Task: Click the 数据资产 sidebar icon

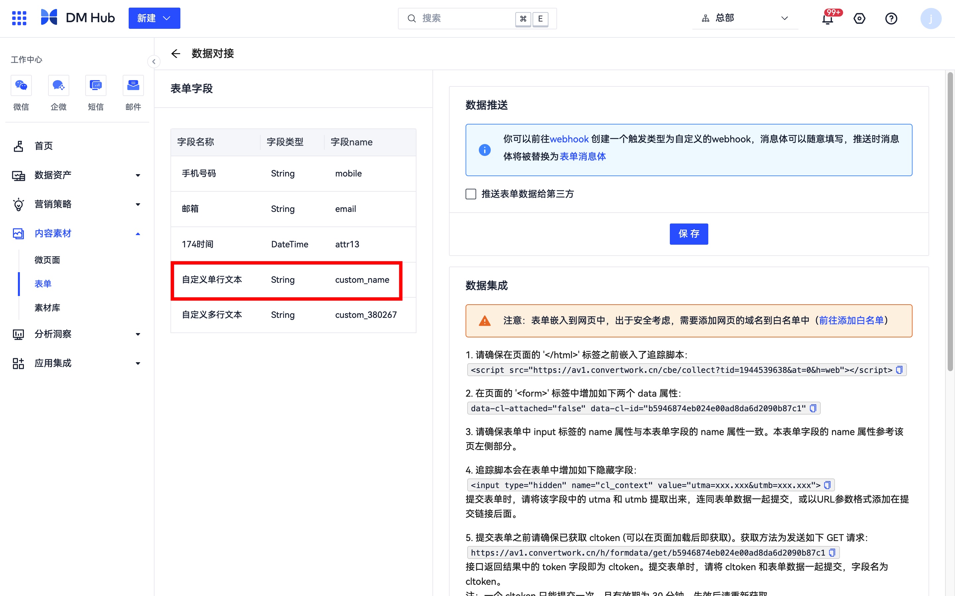Action: [x=18, y=175]
